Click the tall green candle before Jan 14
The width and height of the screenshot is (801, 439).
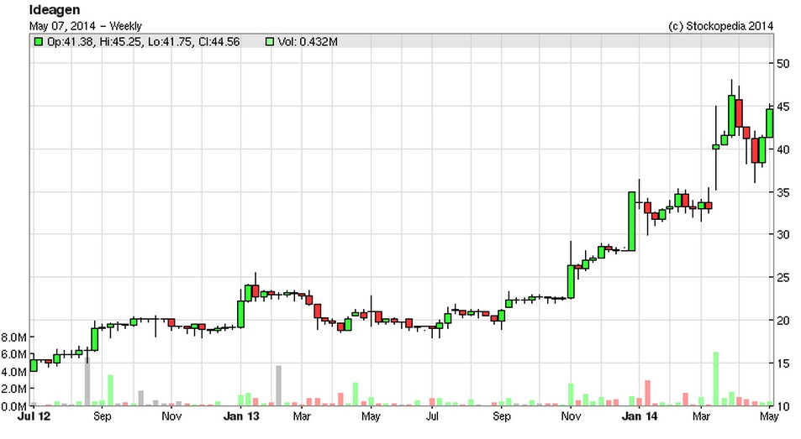click(x=631, y=222)
